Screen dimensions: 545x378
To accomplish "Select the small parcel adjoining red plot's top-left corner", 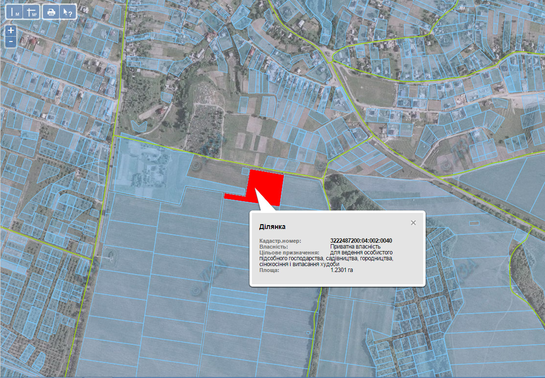I will [246, 171].
